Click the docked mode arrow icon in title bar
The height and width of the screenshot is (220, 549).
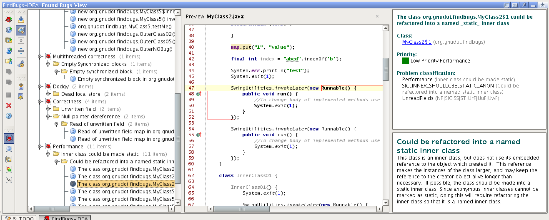point(515,5)
